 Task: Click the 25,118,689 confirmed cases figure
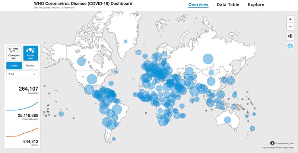(x=28, y=115)
